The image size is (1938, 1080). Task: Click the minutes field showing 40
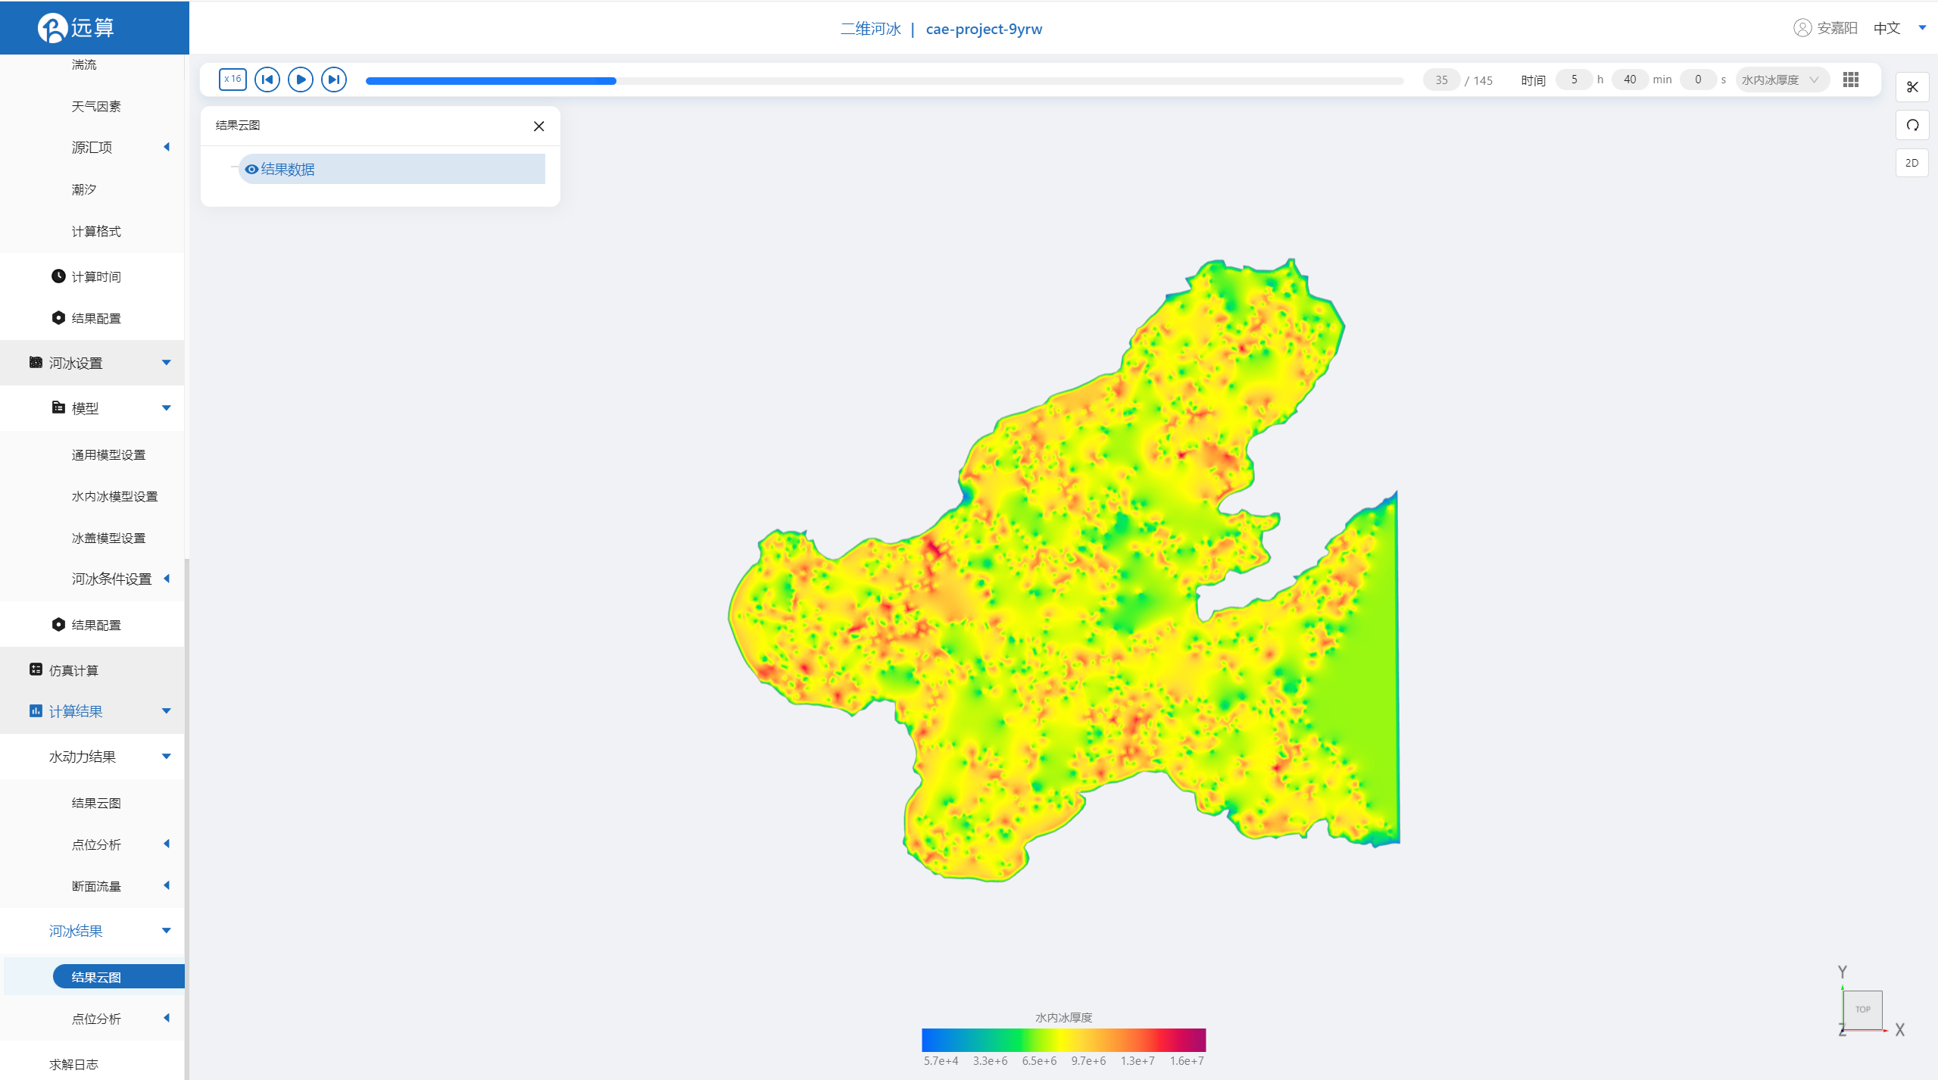pyautogui.click(x=1630, y=80)
